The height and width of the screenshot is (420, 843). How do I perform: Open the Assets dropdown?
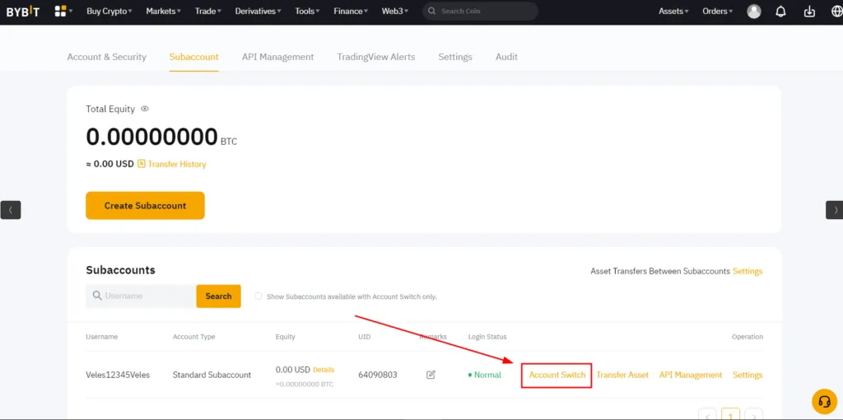673,12
